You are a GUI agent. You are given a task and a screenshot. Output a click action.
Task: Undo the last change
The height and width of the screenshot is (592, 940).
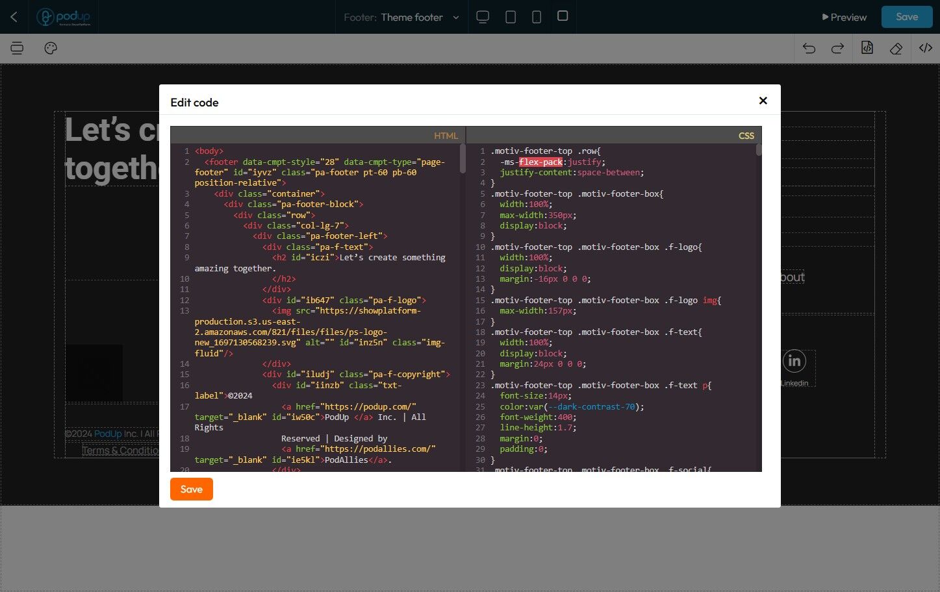coord(809,48)
